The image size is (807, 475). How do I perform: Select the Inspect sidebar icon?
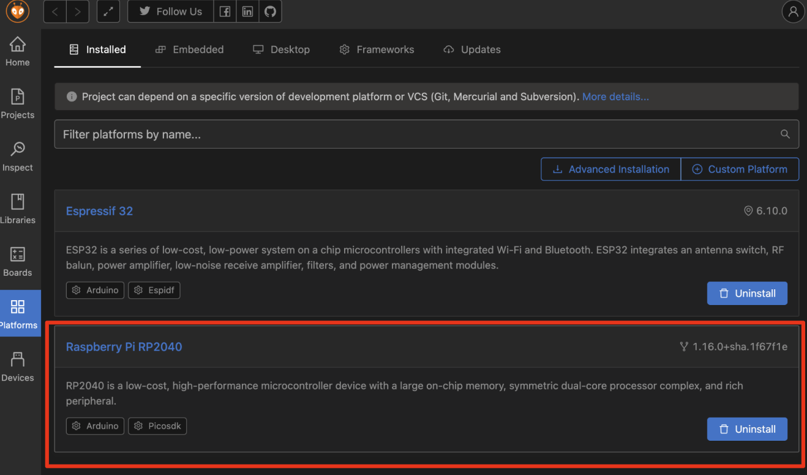pos(17,154)
